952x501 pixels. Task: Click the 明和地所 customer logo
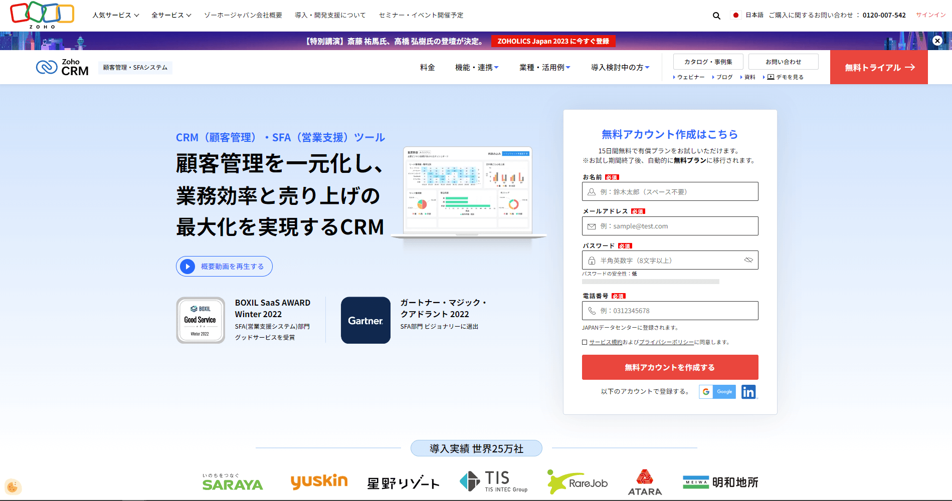click(x=720, y=482)
